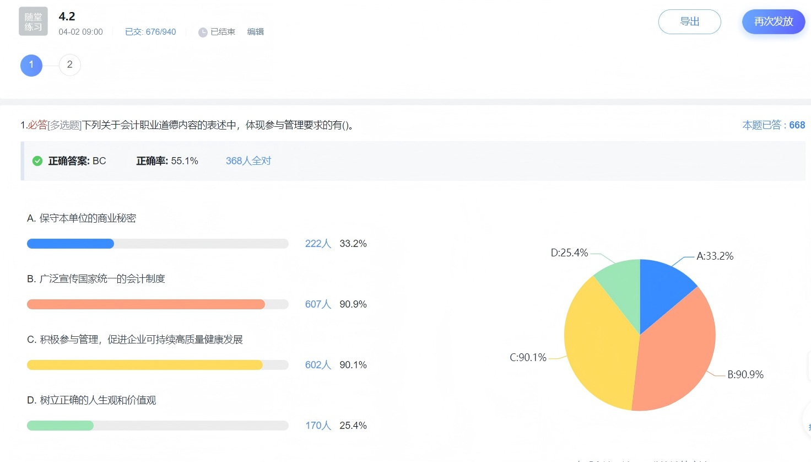The height and width of the screenshot is (462, 811).
Task: Click the clock icon beside 已结束
Action: coord(203,33)
